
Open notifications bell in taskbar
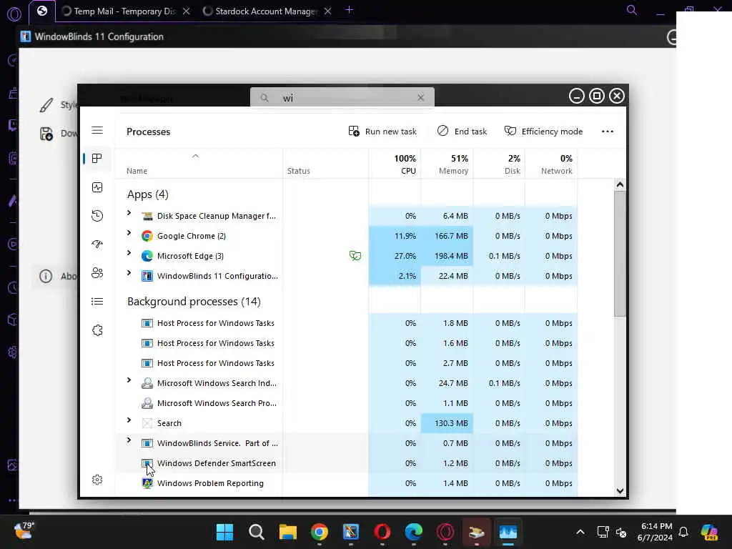click(683, 532)
